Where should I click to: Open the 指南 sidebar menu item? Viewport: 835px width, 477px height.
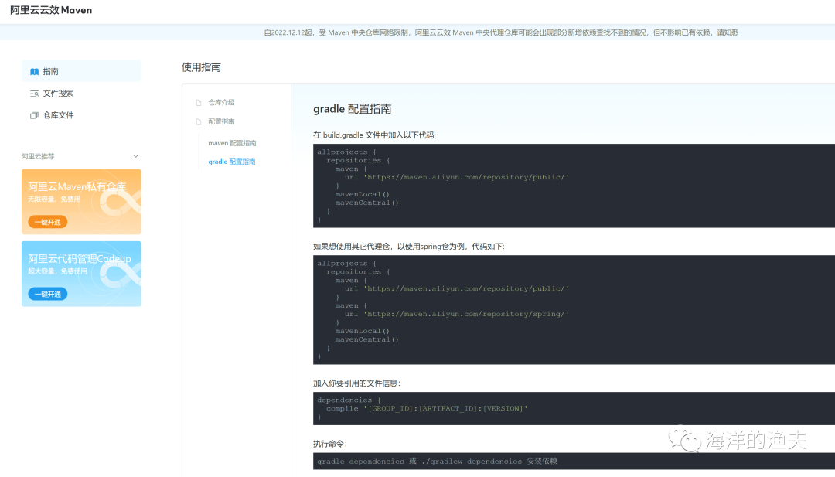81,71
